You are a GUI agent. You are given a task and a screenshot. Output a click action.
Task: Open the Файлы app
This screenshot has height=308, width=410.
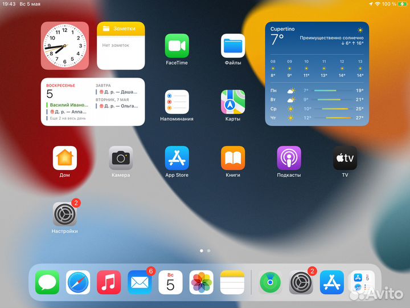coord(233,46)
